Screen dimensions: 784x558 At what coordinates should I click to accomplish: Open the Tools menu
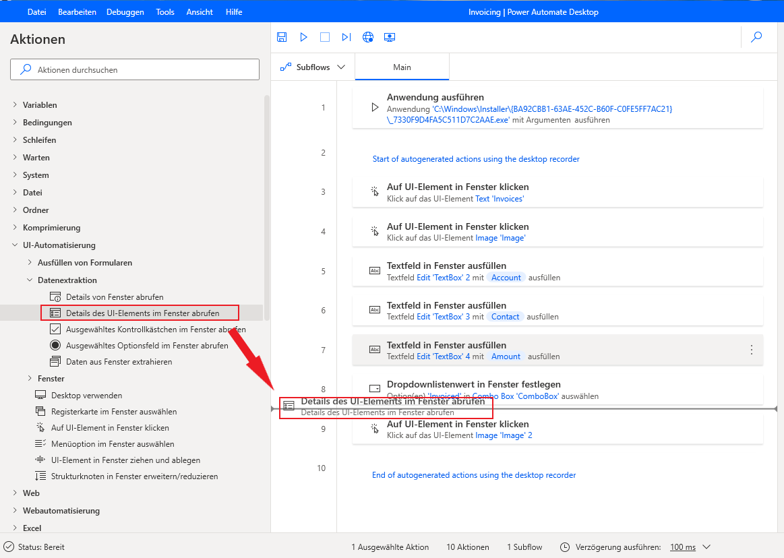[165, 12]
